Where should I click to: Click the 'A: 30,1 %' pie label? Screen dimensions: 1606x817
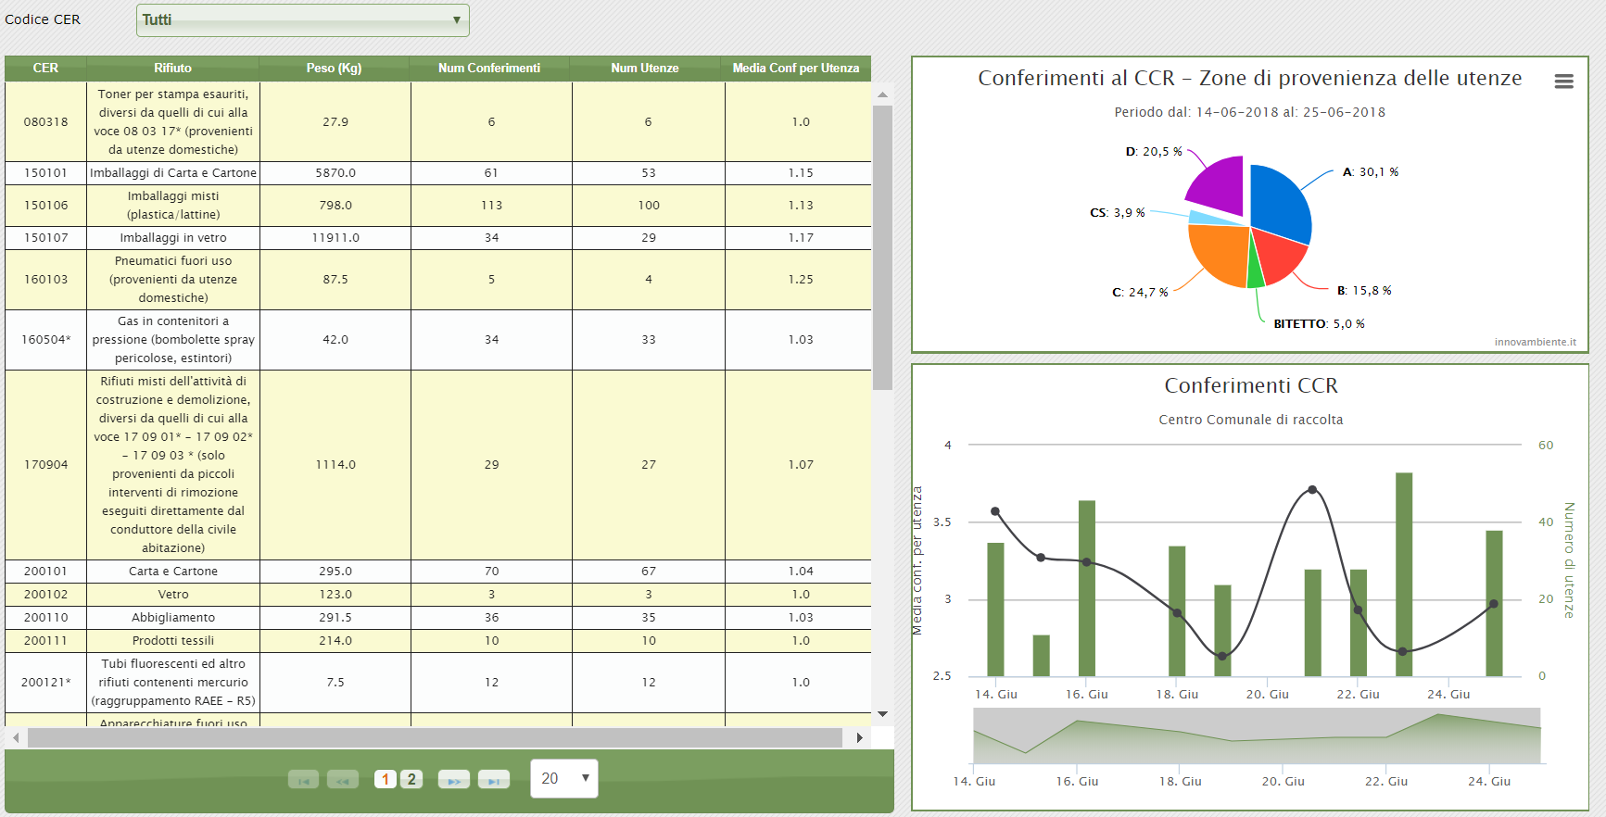point(1371,172)
